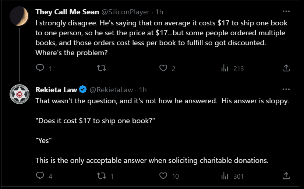Screen dimensions: 304x189
Task: Open the @RekietaLaw handle link
Action: 111,90
